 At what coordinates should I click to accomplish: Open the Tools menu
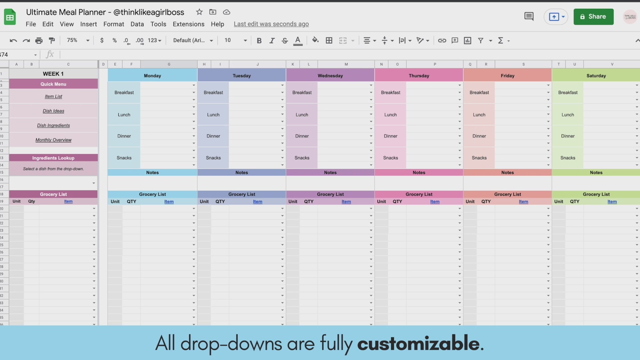pyautogui.click(x=158, y=24)
